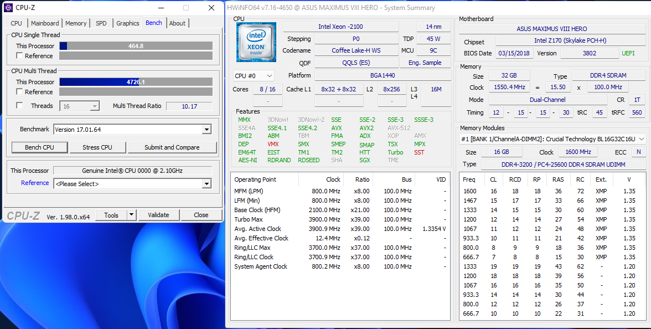Open the CPU #0 selector in HWiNFO
The width and height of the screenshot is (651, 329).
click(254, 76)
